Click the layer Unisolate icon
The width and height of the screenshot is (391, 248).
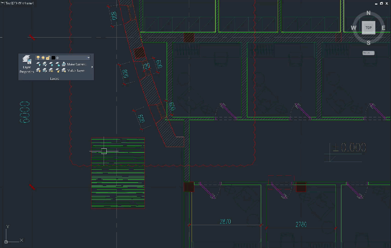click(x=45, y=70)
